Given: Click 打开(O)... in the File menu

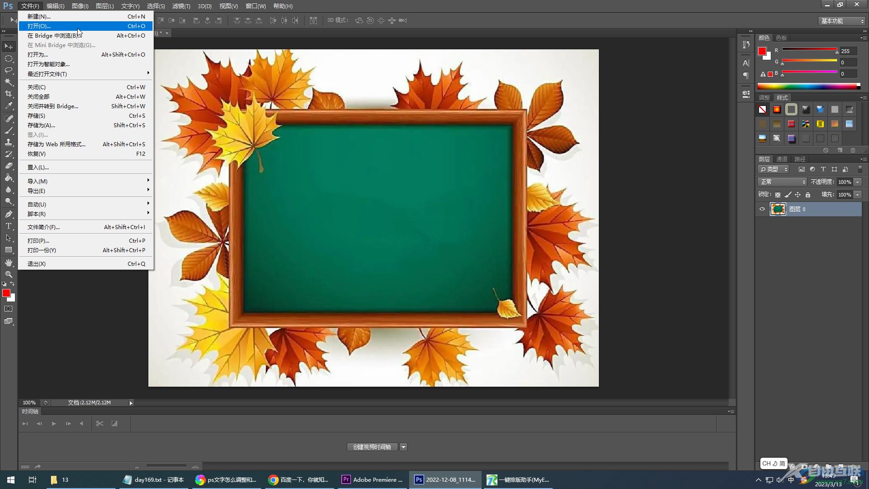Looking at the screenshot, I should pyautogui.click(x=86, y=26).
